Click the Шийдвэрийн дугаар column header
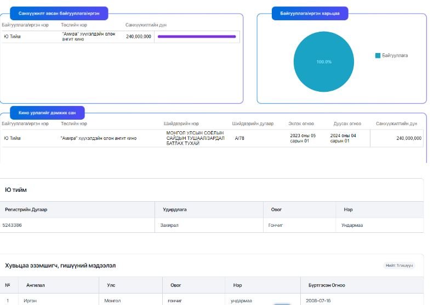The width and height of the screenshot is (434, 305). tap(253, 124)
